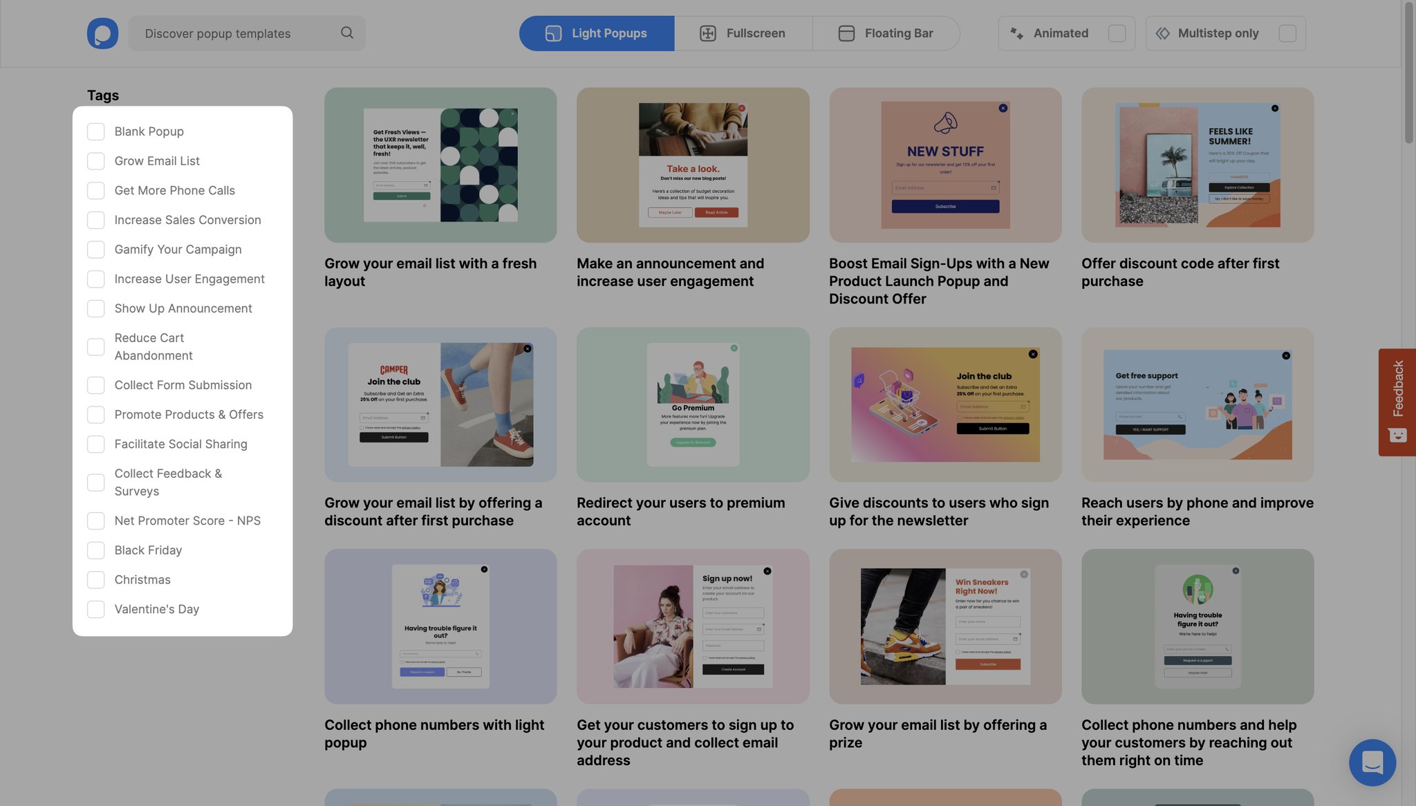This screenshot has width=1416, height=806.
Task: Select the Multistep only toggle
Action: [x=1287, y=33]
